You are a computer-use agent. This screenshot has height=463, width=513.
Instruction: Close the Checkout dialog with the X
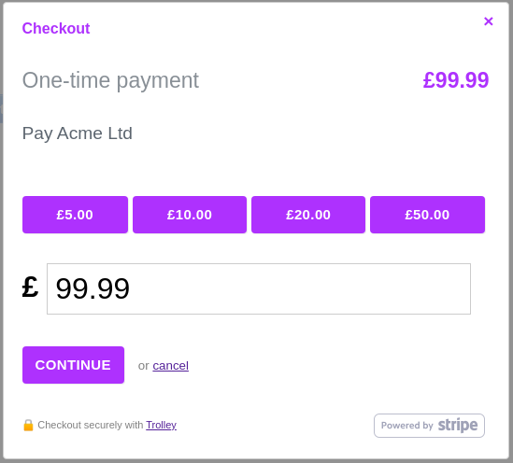coord(488,21)
